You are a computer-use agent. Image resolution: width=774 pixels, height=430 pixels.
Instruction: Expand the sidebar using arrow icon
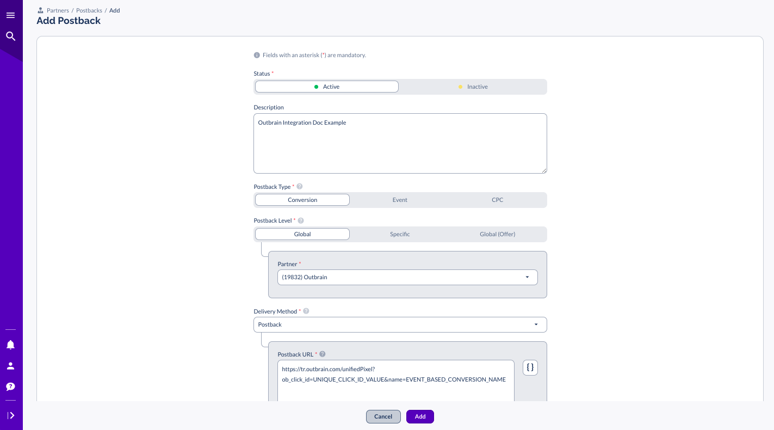[x=10, y=415]
